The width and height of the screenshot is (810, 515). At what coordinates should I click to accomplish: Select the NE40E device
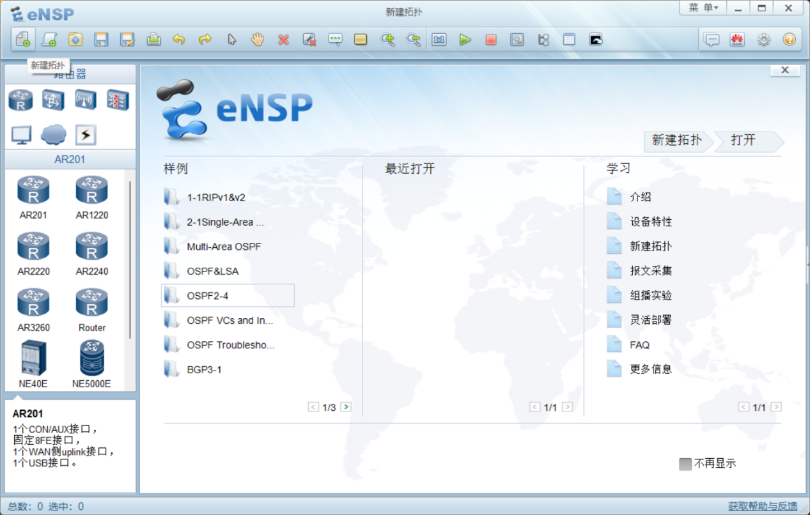point(33,364)
